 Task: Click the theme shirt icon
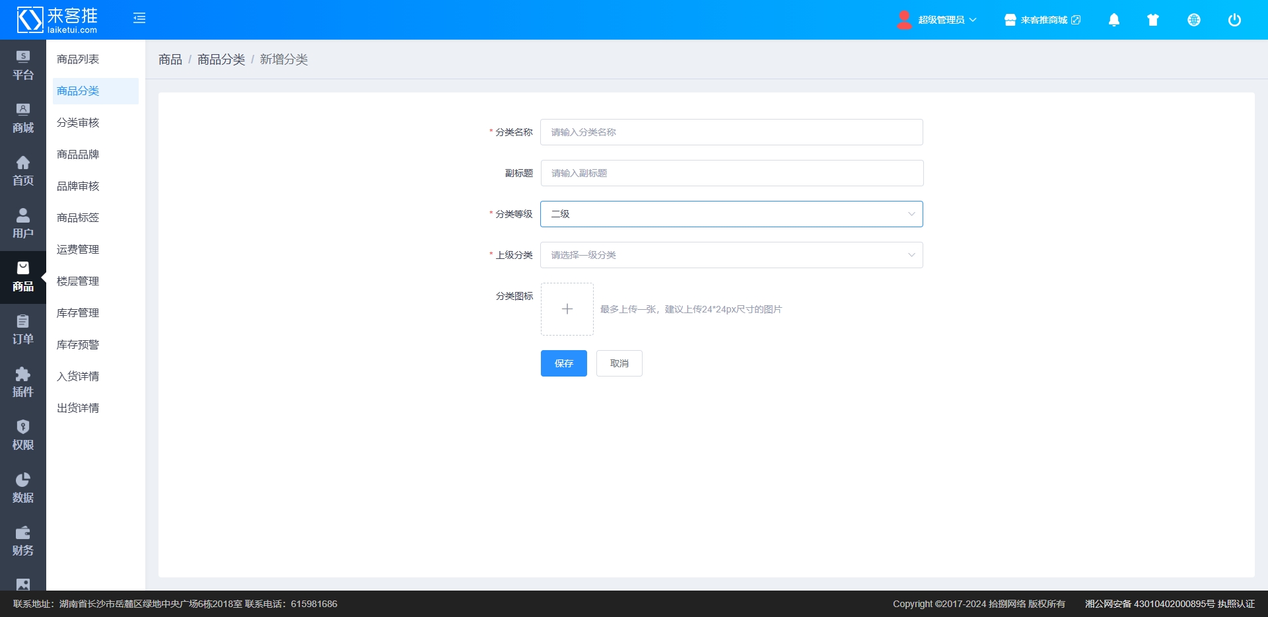point(1153,20)
